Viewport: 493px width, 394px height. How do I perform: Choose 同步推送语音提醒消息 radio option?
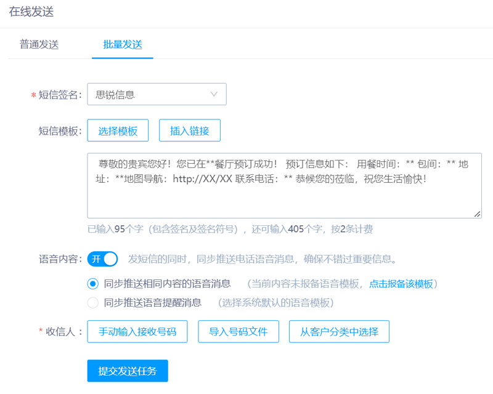pyautogui.click(x=93, y=302)
